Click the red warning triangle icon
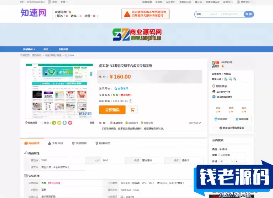 [127, 14]
